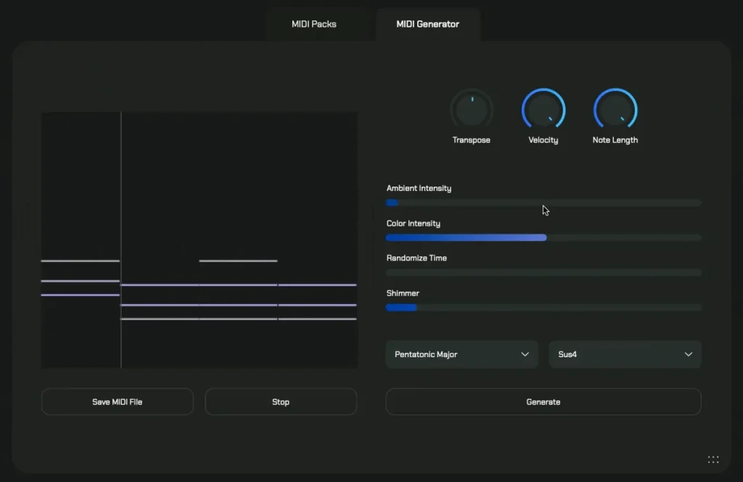Click the Note Length knob
The width and height of the screenshot is (743, 482).
tap(615, 110)
